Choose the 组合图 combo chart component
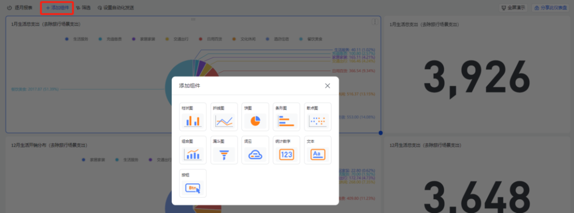 coord(192,150)
